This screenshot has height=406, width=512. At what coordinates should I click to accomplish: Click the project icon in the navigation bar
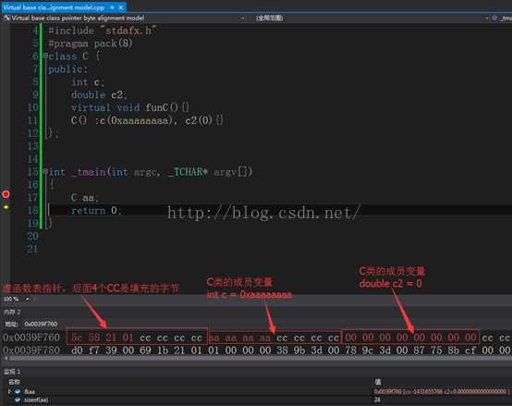click(6, 18)
